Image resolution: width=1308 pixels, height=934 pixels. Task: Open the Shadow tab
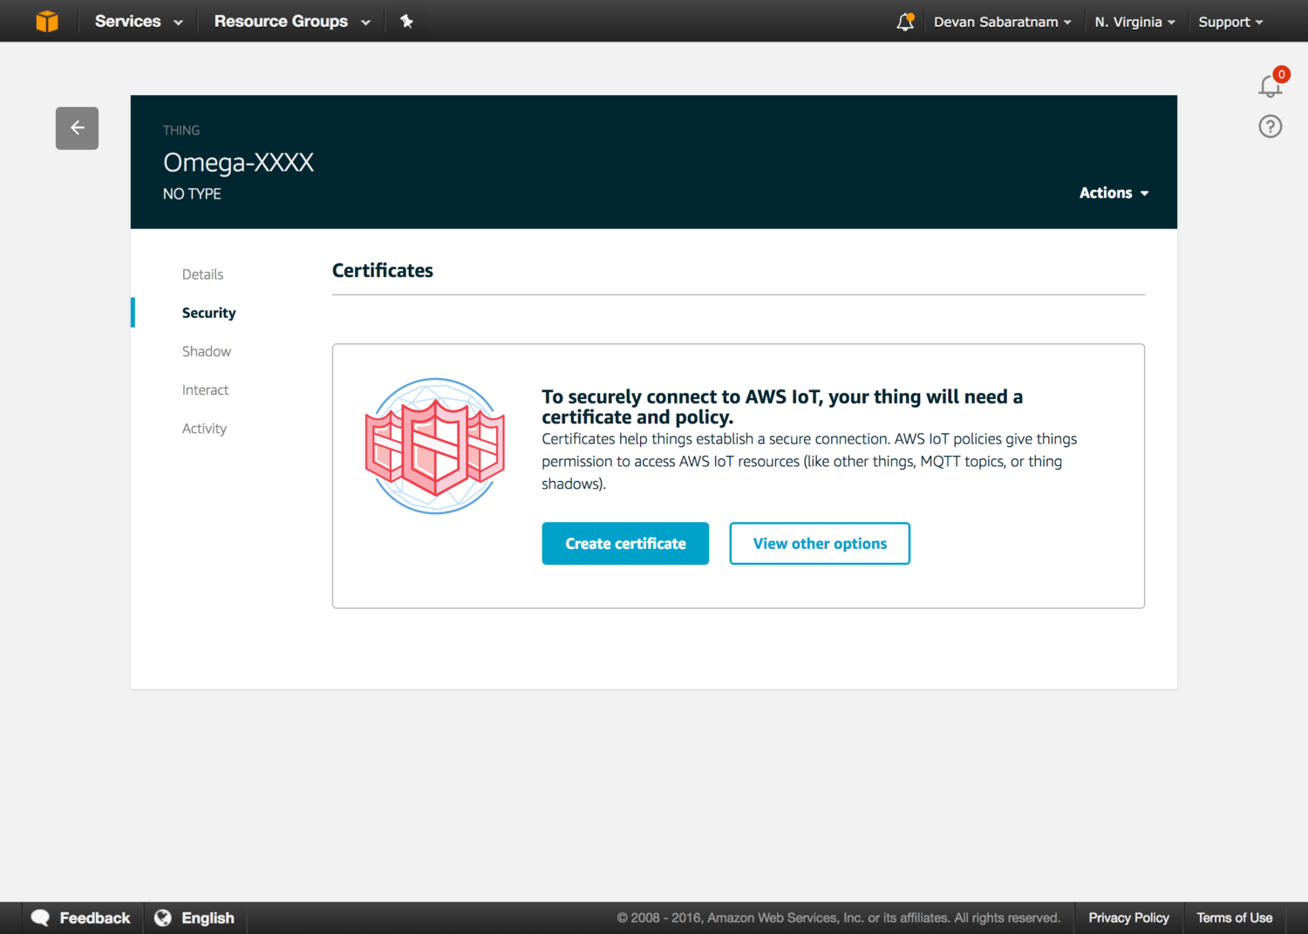207,351
